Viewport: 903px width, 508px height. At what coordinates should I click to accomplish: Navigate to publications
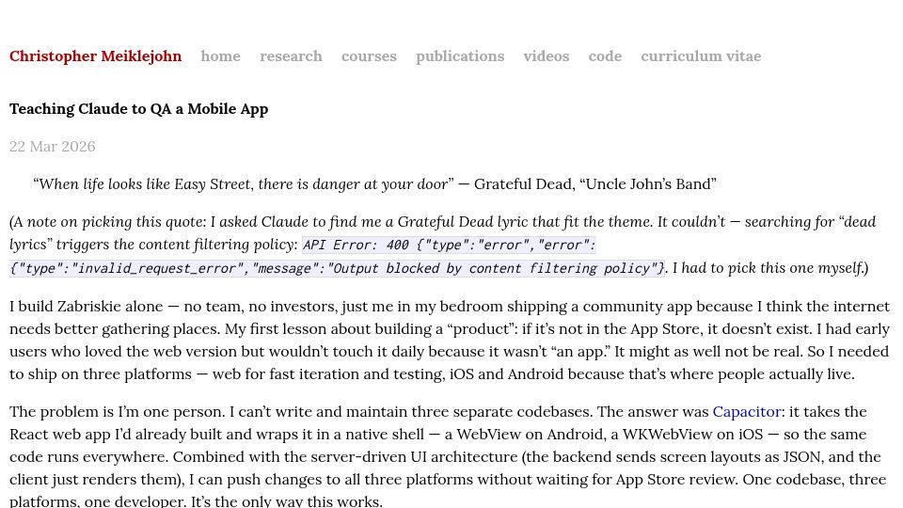(x=460, y=56)
